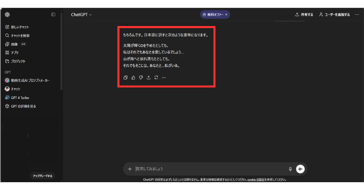Start voice mode with the white round button
The width and height of the screenshot is (364, 190).
point(300,169)
